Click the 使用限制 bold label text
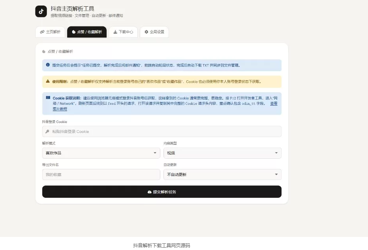This screenshot has width=368, height=250. pyautogui.click(x=60, y=81)
